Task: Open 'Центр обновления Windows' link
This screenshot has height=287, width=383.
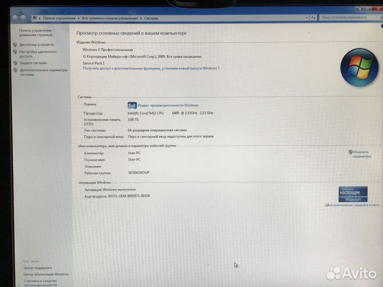Action: tap(46, 274)
